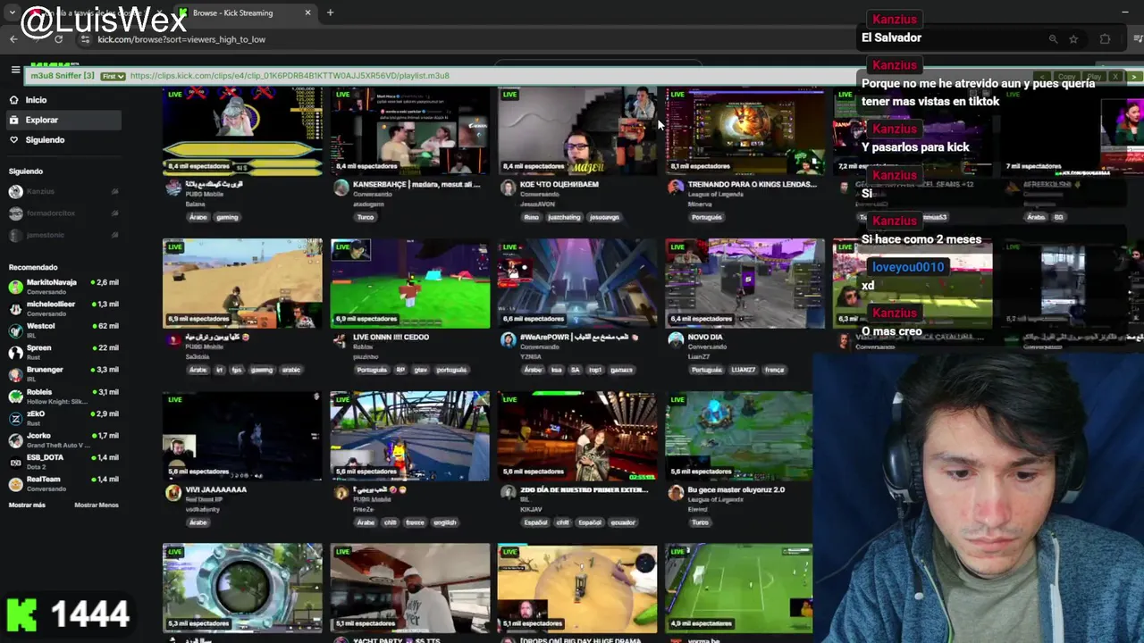1144x643 pixels.
Task: Click the Robleis avatar in Recomendado
Action: (15, 397)
